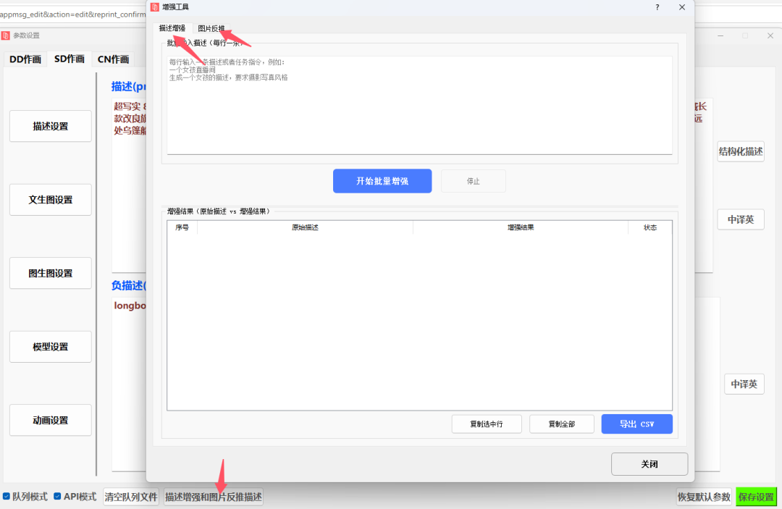Click the 原始描述 column header
Screen dimensions: 782x509
[306, 227]
